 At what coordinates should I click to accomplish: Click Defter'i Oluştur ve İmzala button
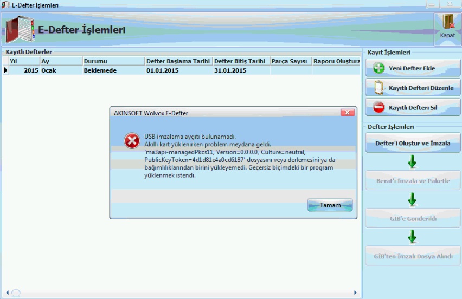pos(413,143)
